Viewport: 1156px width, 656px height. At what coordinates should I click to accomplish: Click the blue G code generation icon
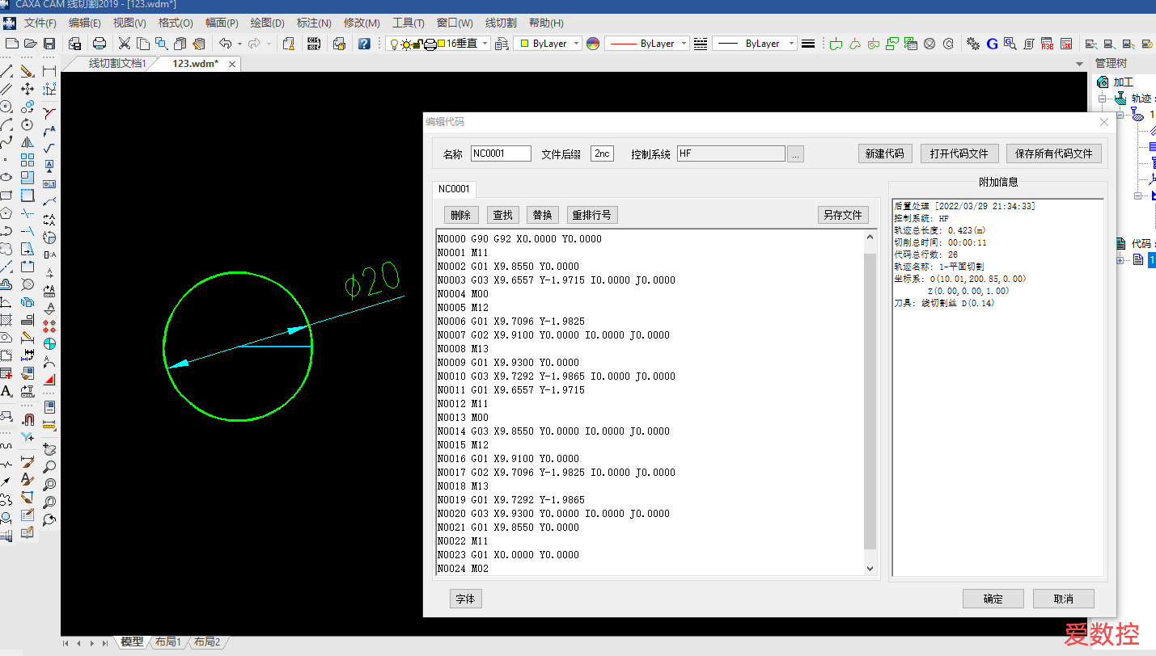(x=992, y=44)
